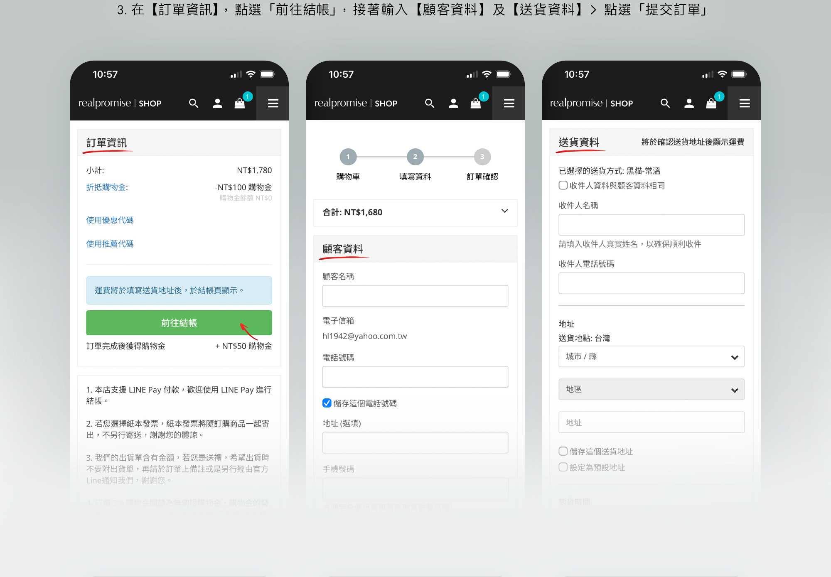Open hamburger menu in left phone
The width and height of the screenshot is (831, 577).
273,103
